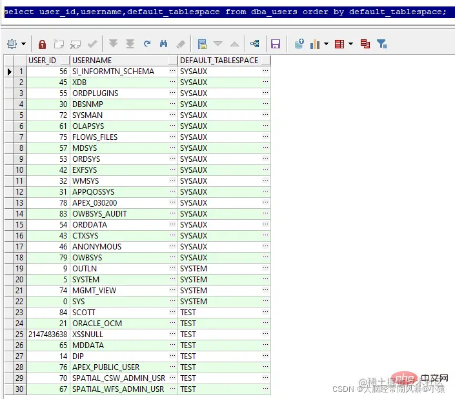Viewport: 455px width, 399px height.
Task: Go to next record down arrow
Action: click(218, 44)
